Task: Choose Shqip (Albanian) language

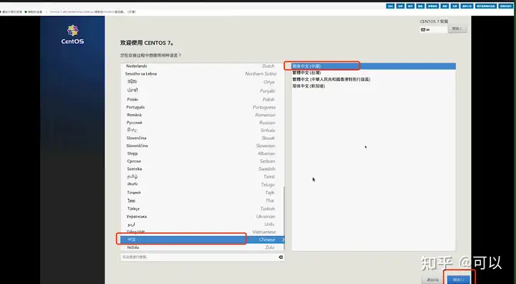Action: coord(201,153)
